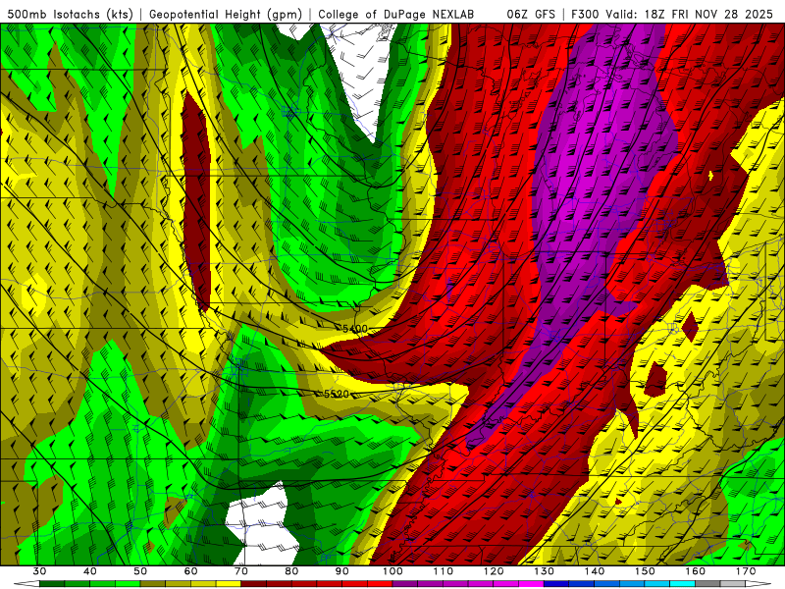Click the '50' colorbar value

140,571
